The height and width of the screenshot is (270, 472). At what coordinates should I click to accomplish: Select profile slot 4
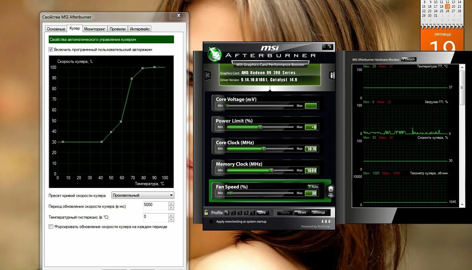[247, 213]
